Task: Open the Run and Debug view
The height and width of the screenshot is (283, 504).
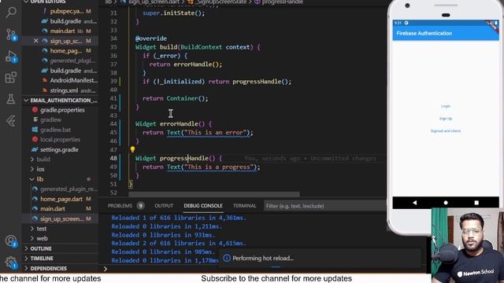Action: click(x=11, y=56)
